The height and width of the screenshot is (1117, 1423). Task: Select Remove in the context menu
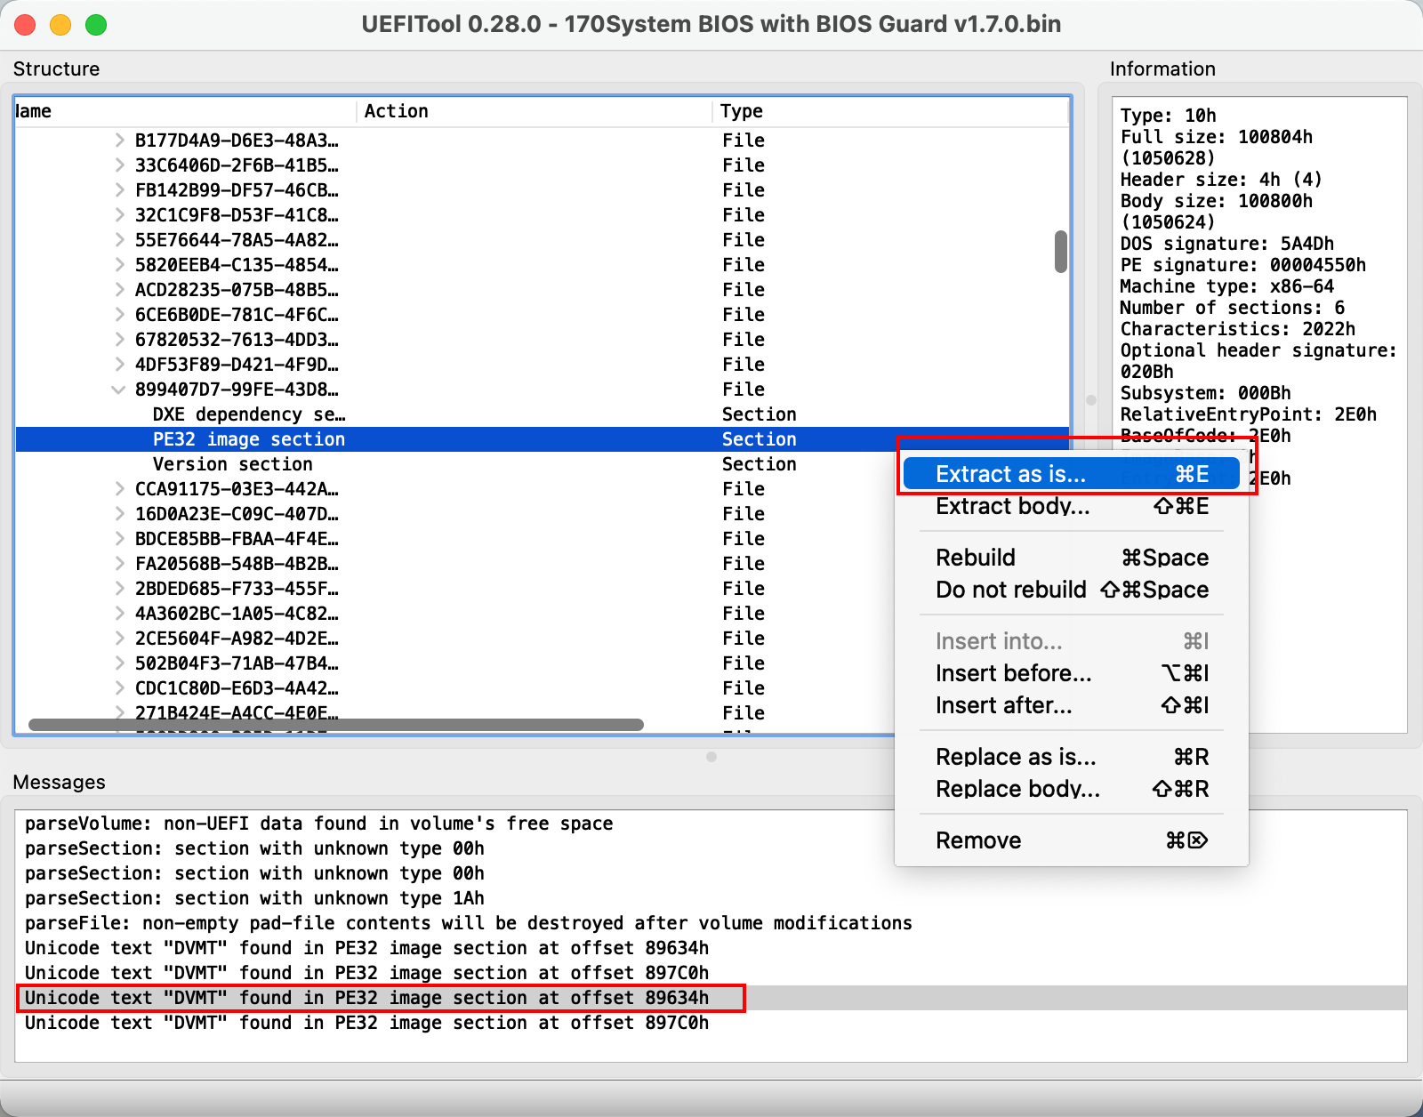1072,840
